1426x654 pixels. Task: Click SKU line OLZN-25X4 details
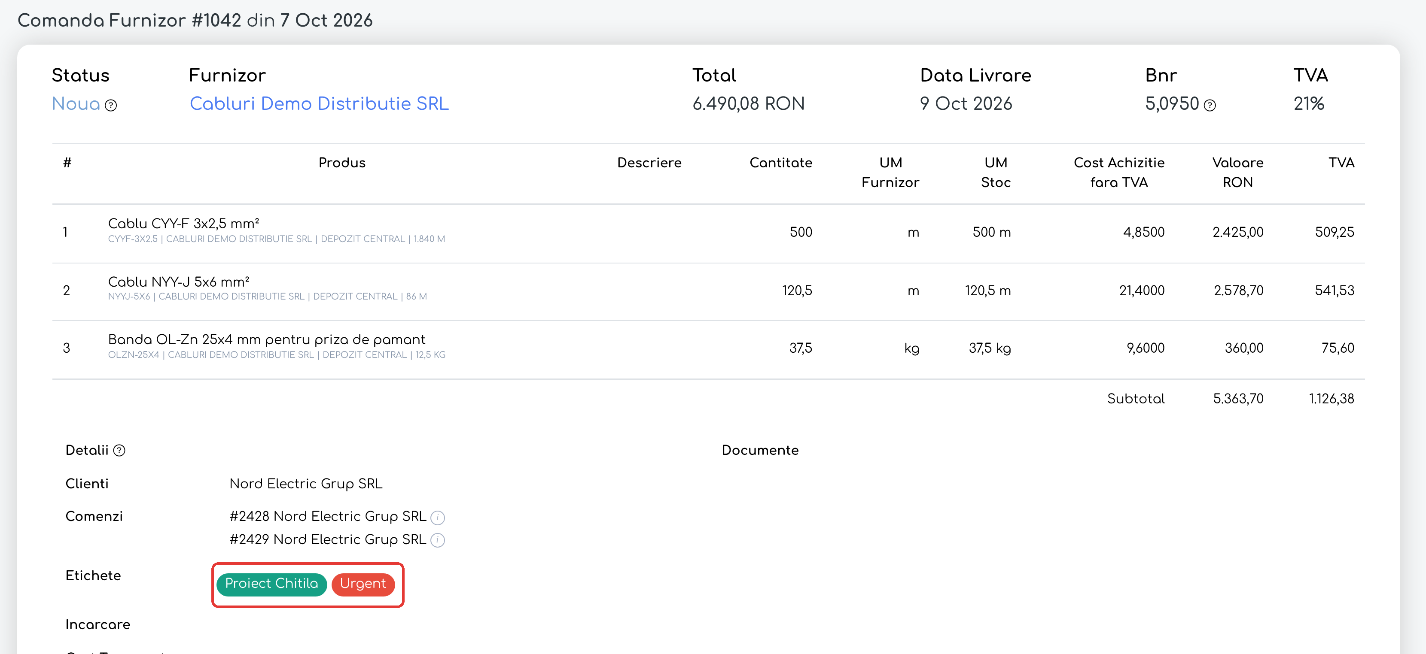276,354
